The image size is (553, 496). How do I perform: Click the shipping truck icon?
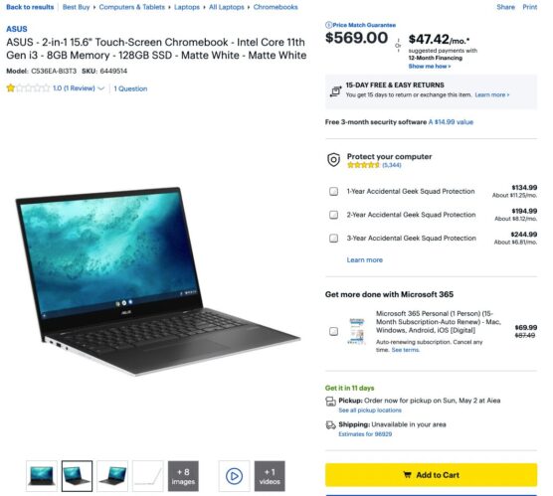(330, 425)
